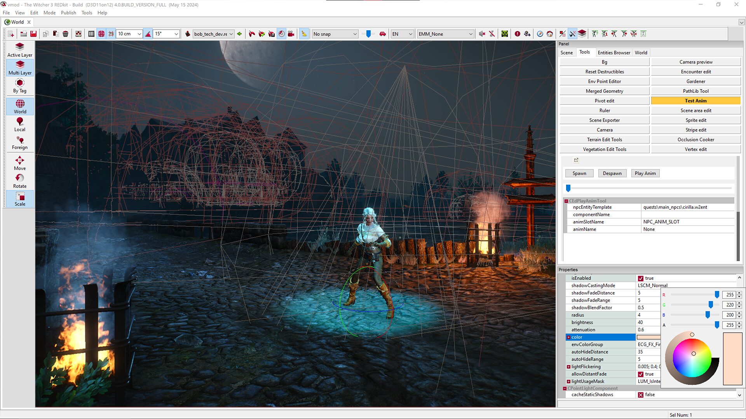Click the compass navigation icon on the toolbar
This screenshot has width=746, height=419.
coord(540,34)
